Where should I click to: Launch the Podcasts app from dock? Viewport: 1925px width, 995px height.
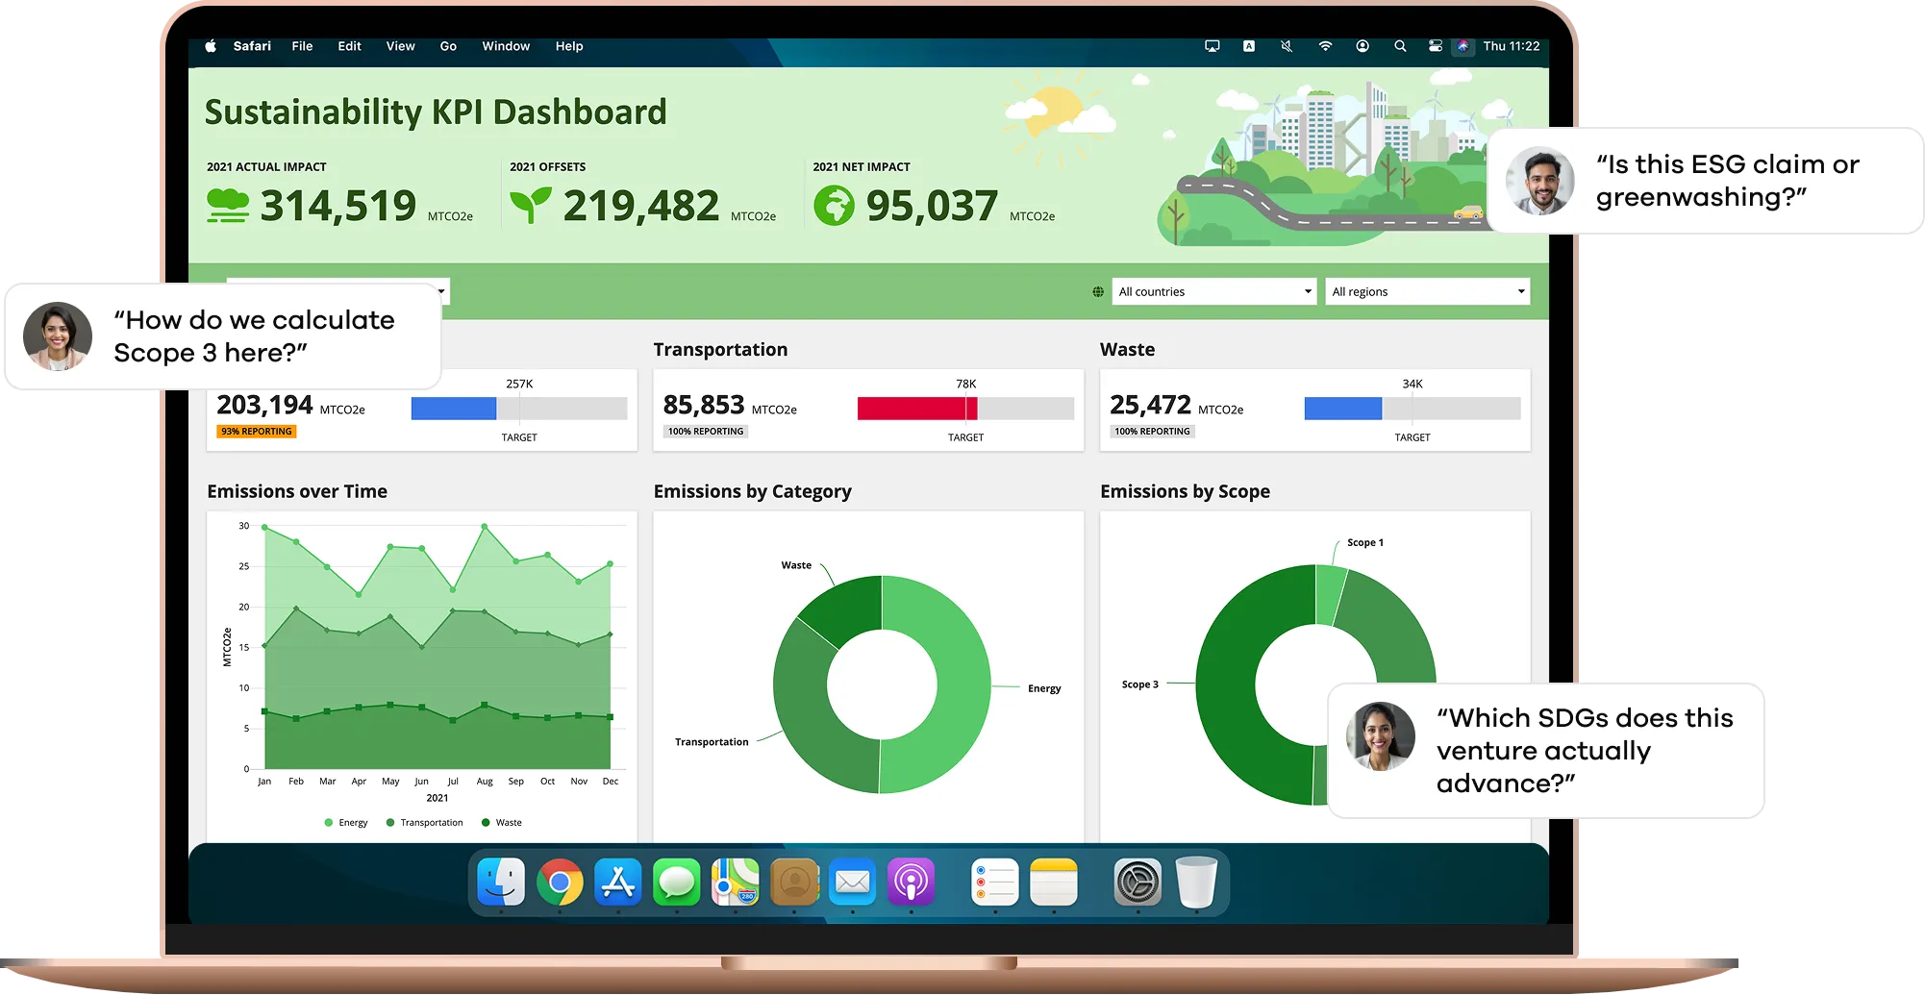[911, 882]
